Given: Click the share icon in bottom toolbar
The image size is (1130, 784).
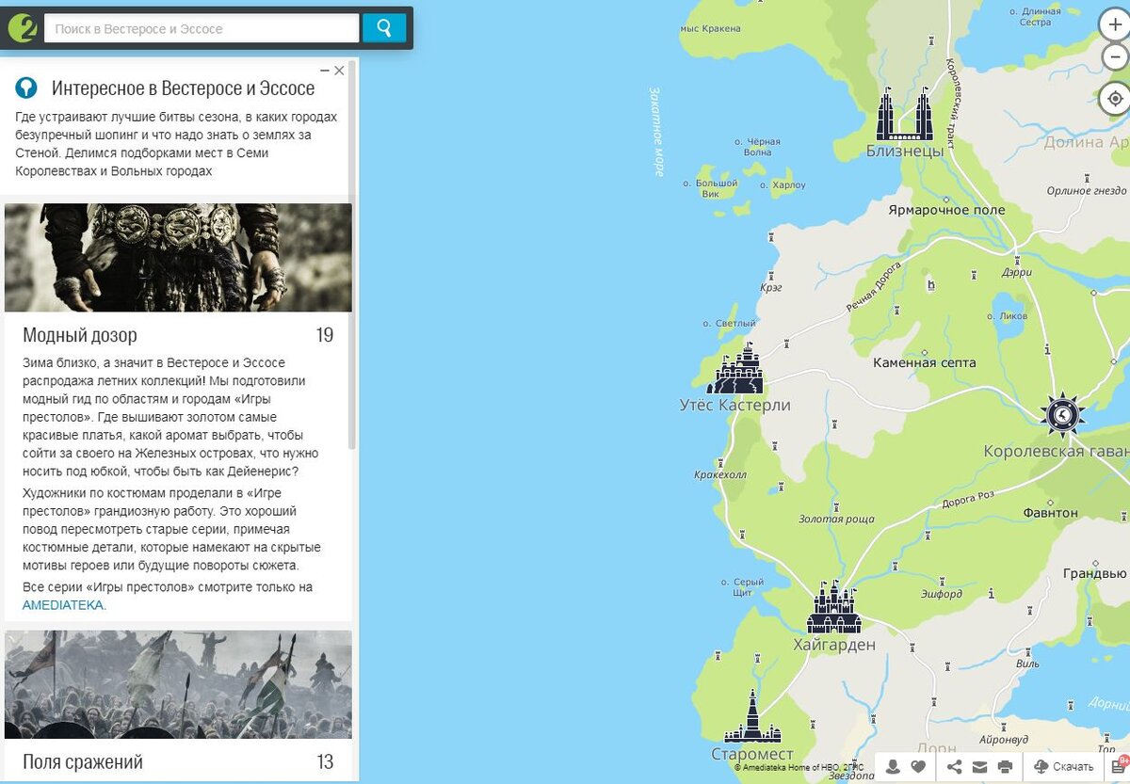Looking at the screenshot, I should tap(954, 766).
